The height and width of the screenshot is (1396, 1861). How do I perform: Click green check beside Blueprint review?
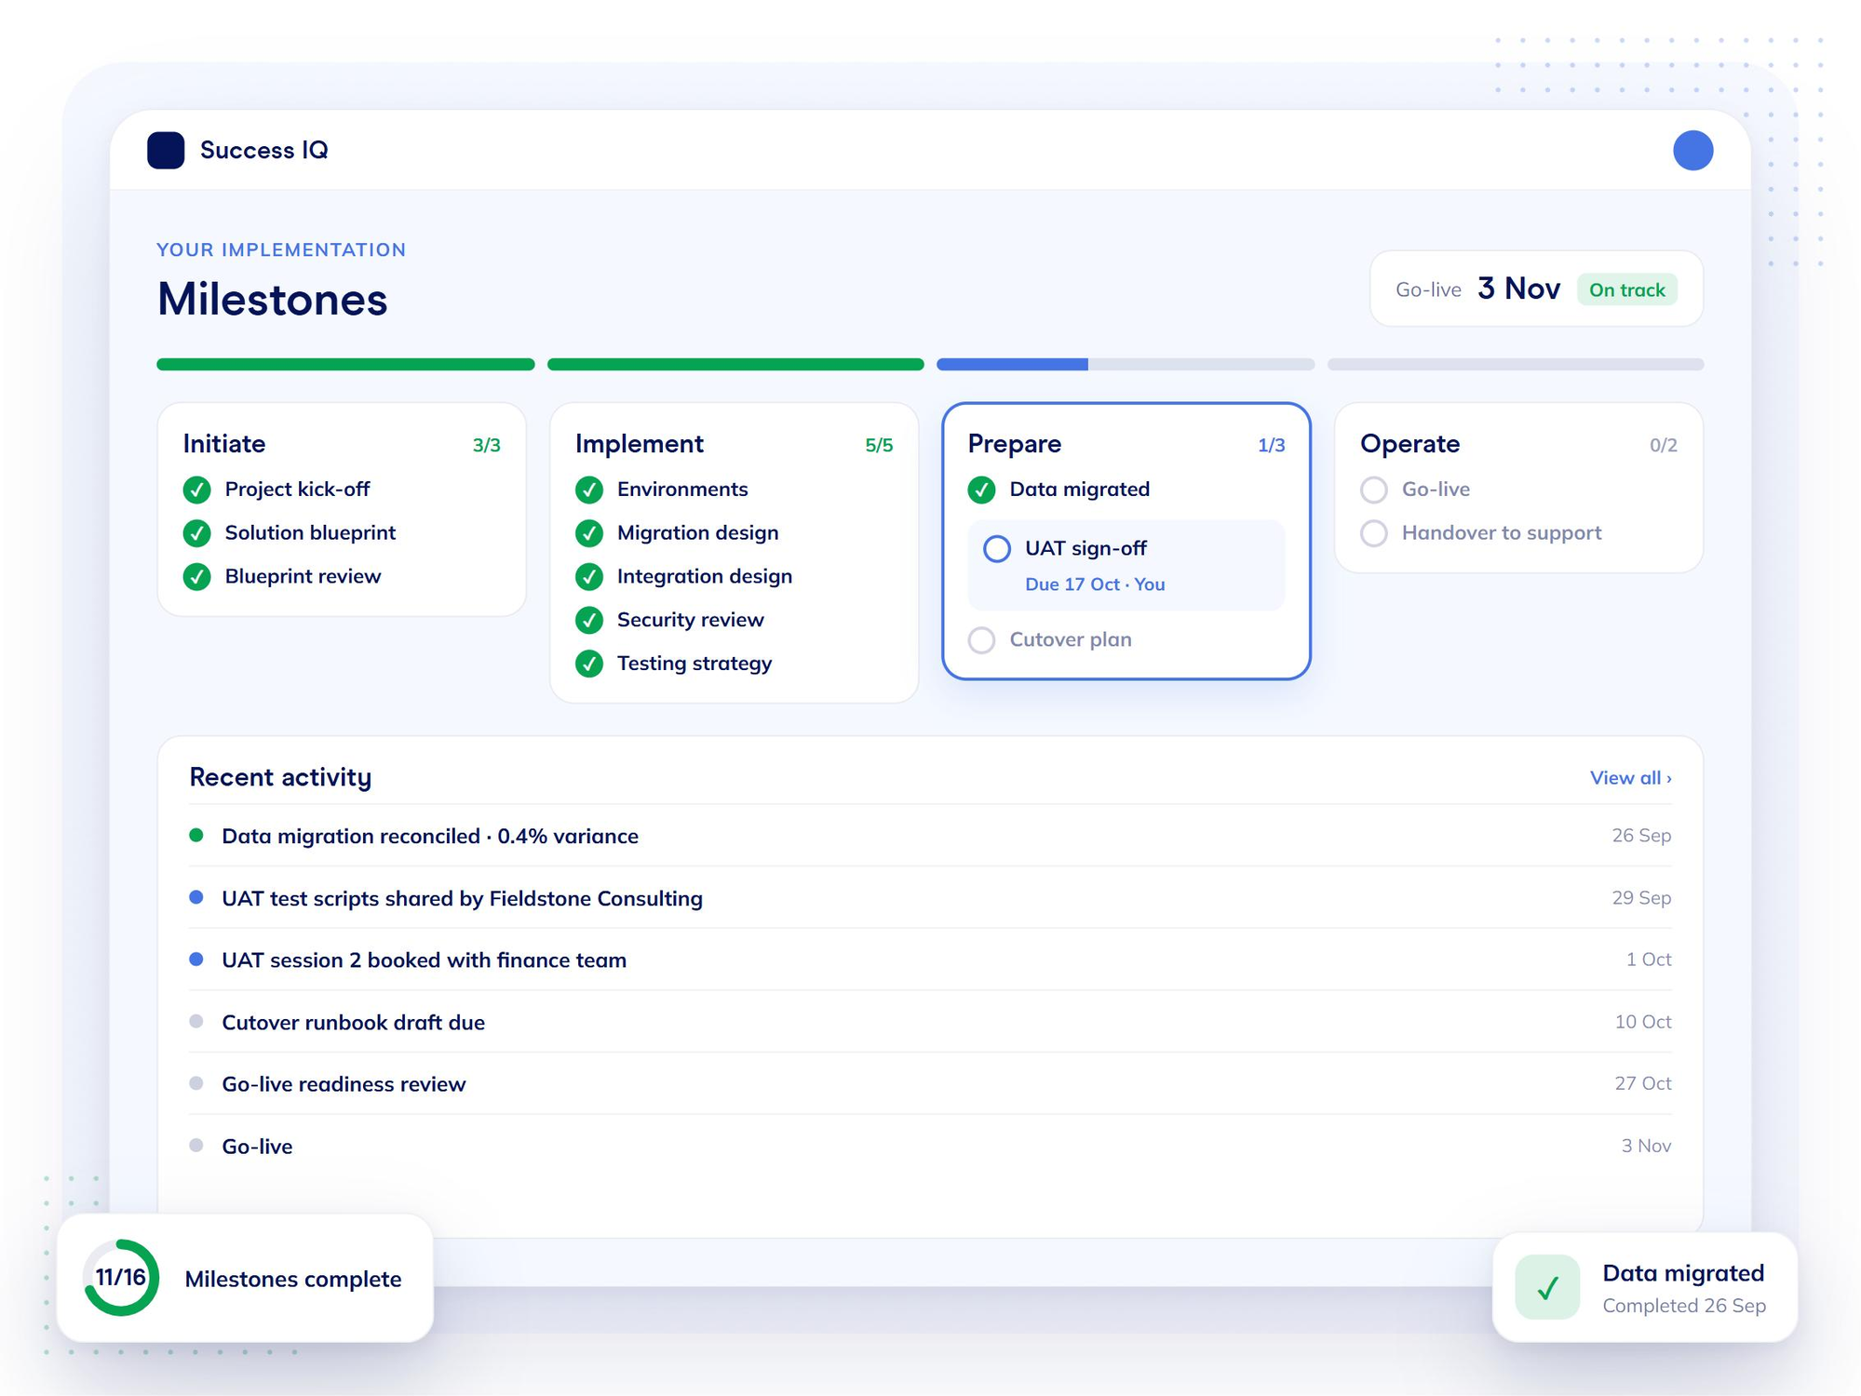point(196,577)
